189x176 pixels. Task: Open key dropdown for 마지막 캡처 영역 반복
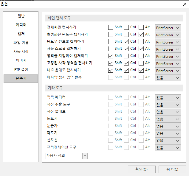[x=168, y=78]
